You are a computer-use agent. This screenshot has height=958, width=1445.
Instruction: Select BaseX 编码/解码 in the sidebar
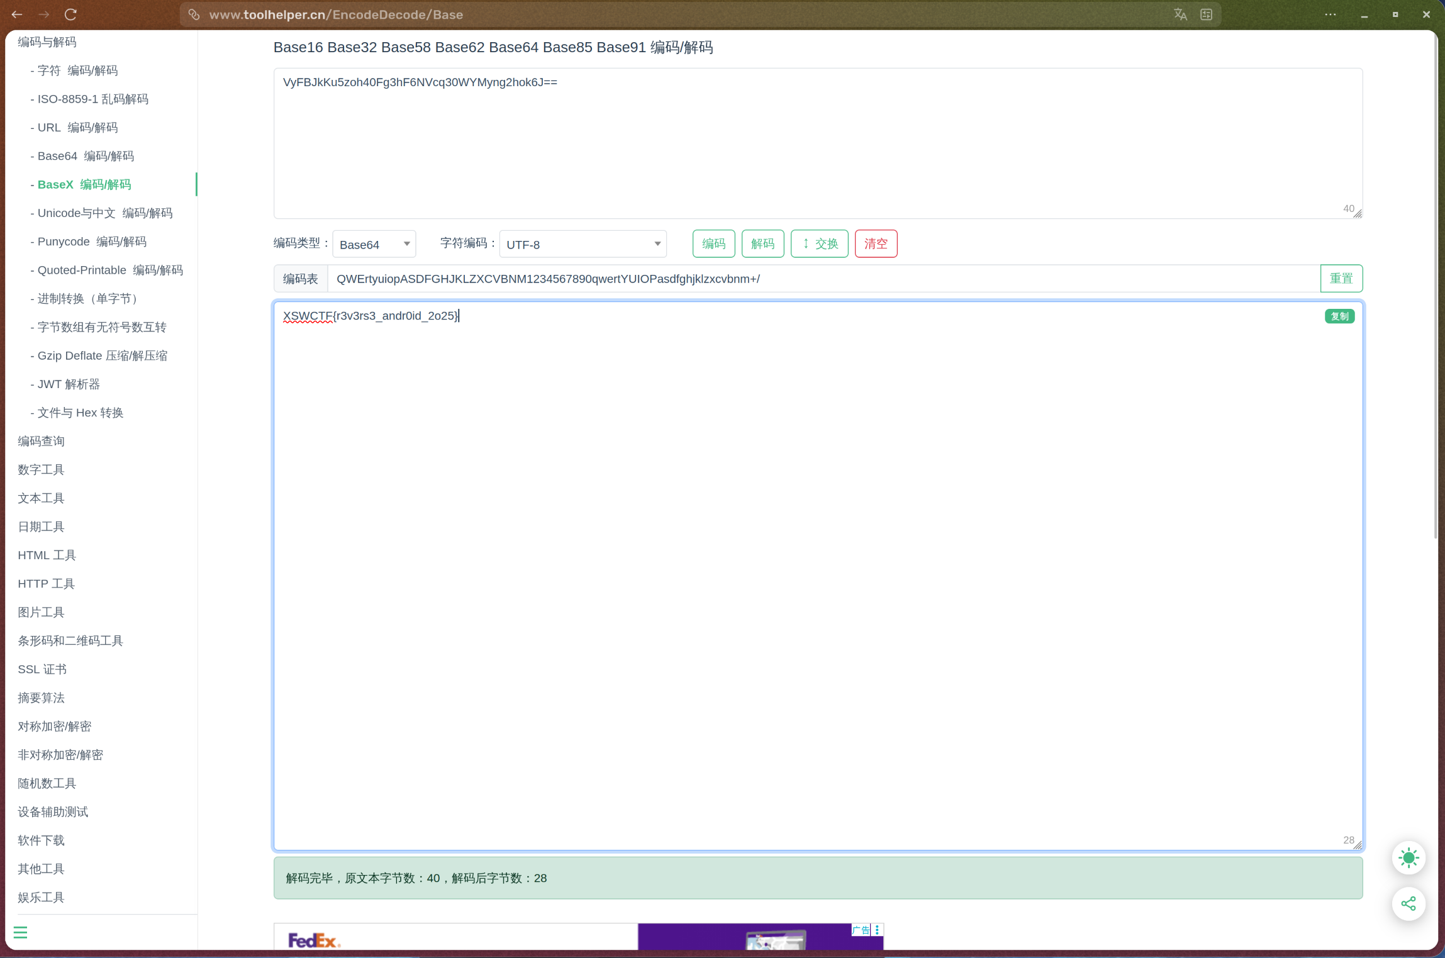pos(82,184)
